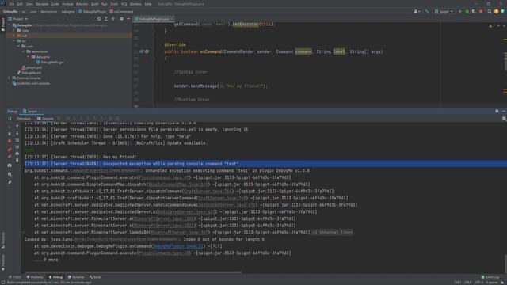This screenshot has height=285, width=507.
Task: Click the onCommand gutter override icon
Action: pos(141,51)
